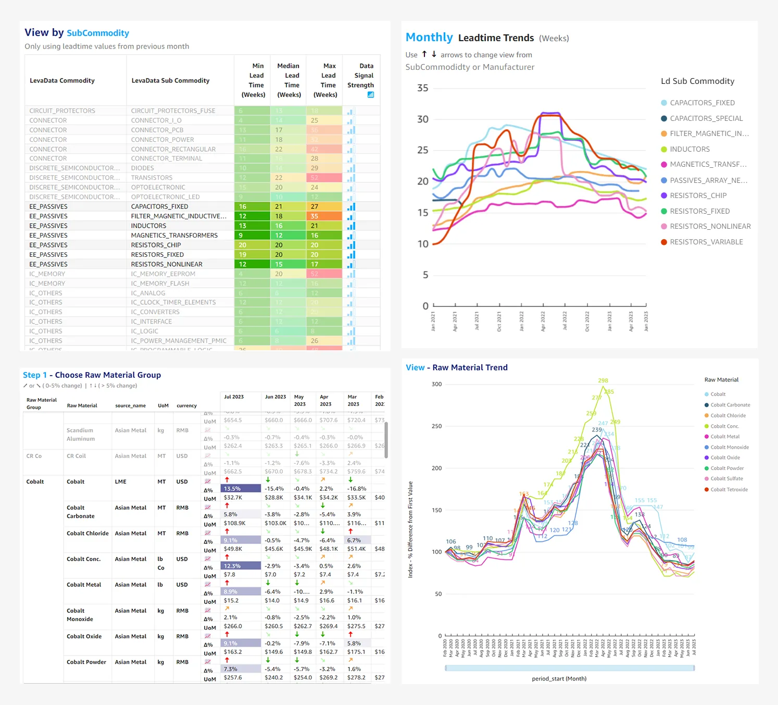The image size is (778, 705).
Task: Click the trend chart icon in Cobalt Oxide row
Action: [207, 635]
